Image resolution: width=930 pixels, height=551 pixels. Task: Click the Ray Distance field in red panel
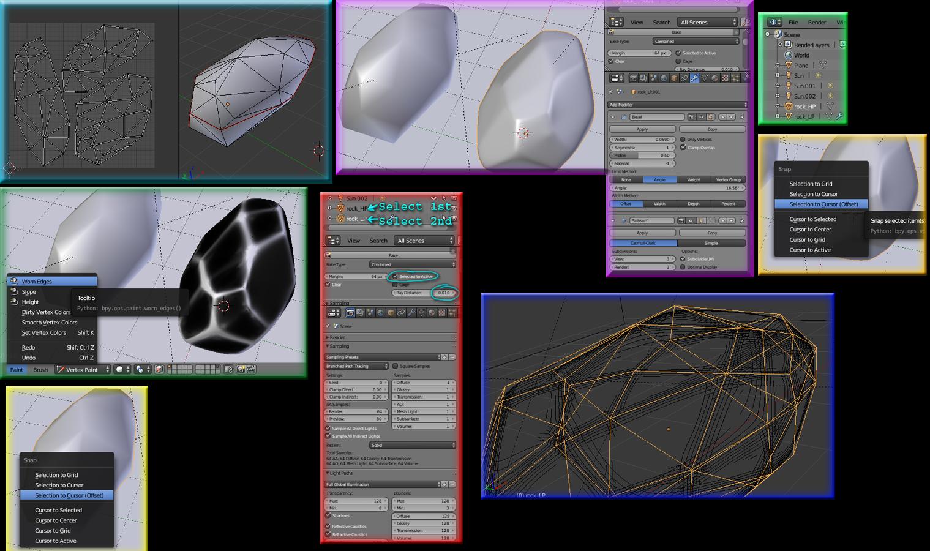[x=423, y=293]
